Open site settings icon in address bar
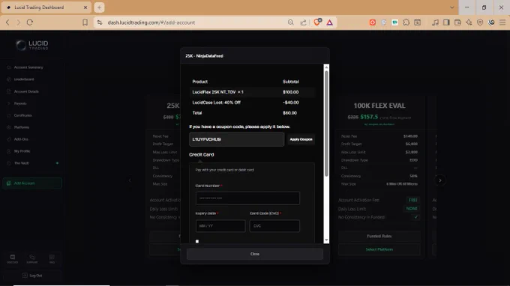510x286 pixels. point(100,22)
